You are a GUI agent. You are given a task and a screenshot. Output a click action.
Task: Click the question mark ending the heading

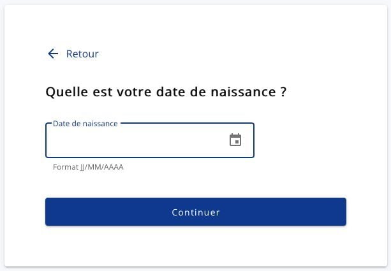tap(283, 92)
